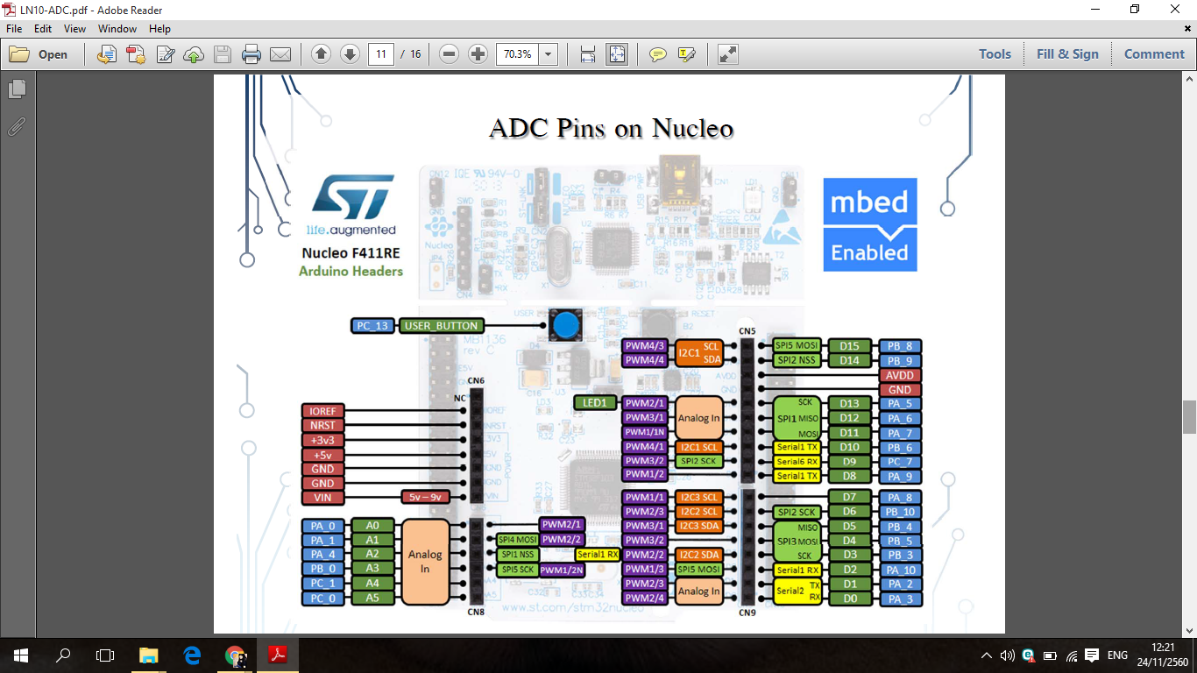Show hidden tray icons chevron
The height and width of the screenshot is (673, 1197).
[x=987, y=655]
